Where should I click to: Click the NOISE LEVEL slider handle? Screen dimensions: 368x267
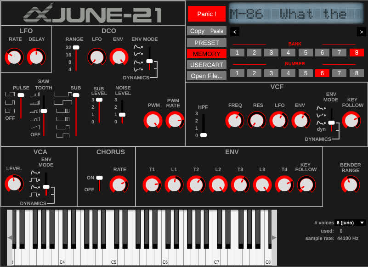click(122, 115)
